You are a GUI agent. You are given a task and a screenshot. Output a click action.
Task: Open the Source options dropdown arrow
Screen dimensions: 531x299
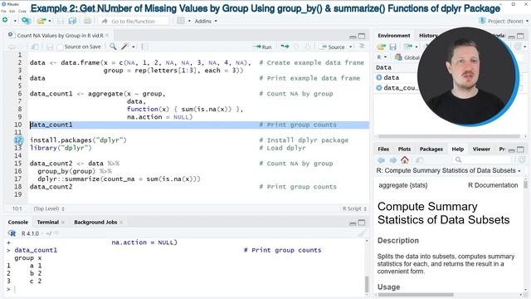pyautogui.click(x=350, y=47)
